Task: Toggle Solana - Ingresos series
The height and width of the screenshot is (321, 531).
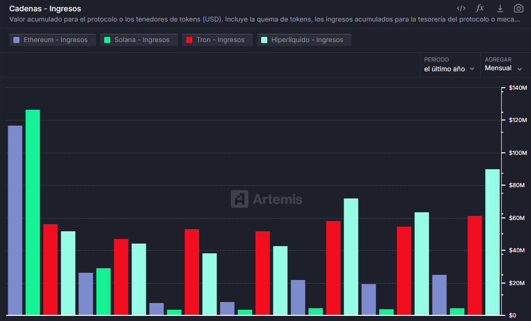Action: (139, 40)
